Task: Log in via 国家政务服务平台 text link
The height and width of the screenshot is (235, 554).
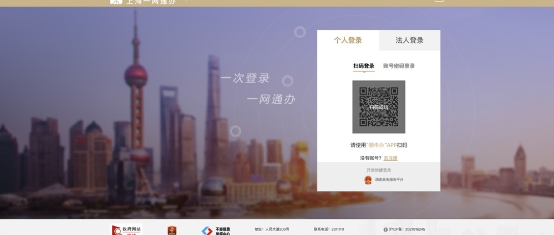Action: 389,180
